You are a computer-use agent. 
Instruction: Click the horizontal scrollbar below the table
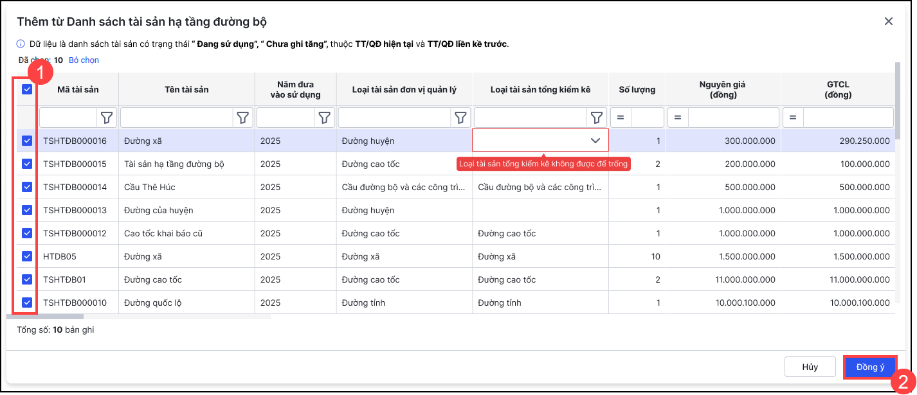tap(50, 317)
